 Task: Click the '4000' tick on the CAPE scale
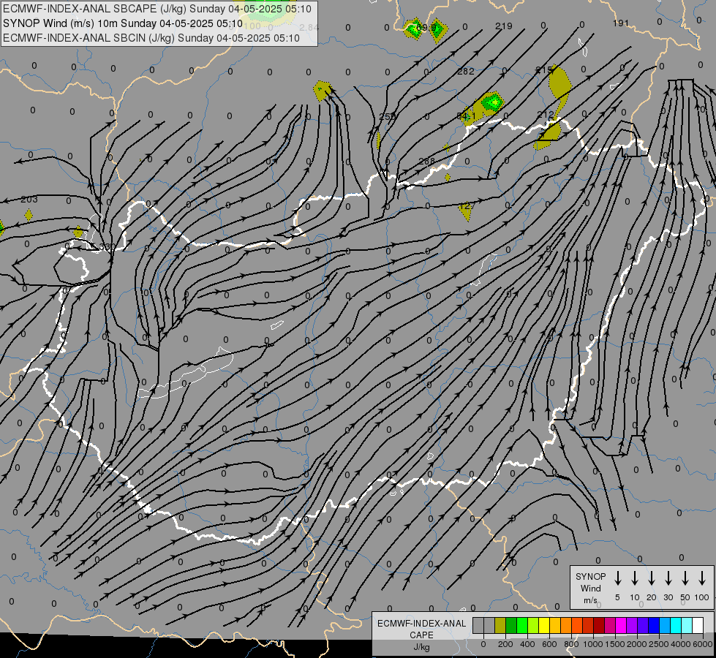point(681,644)
